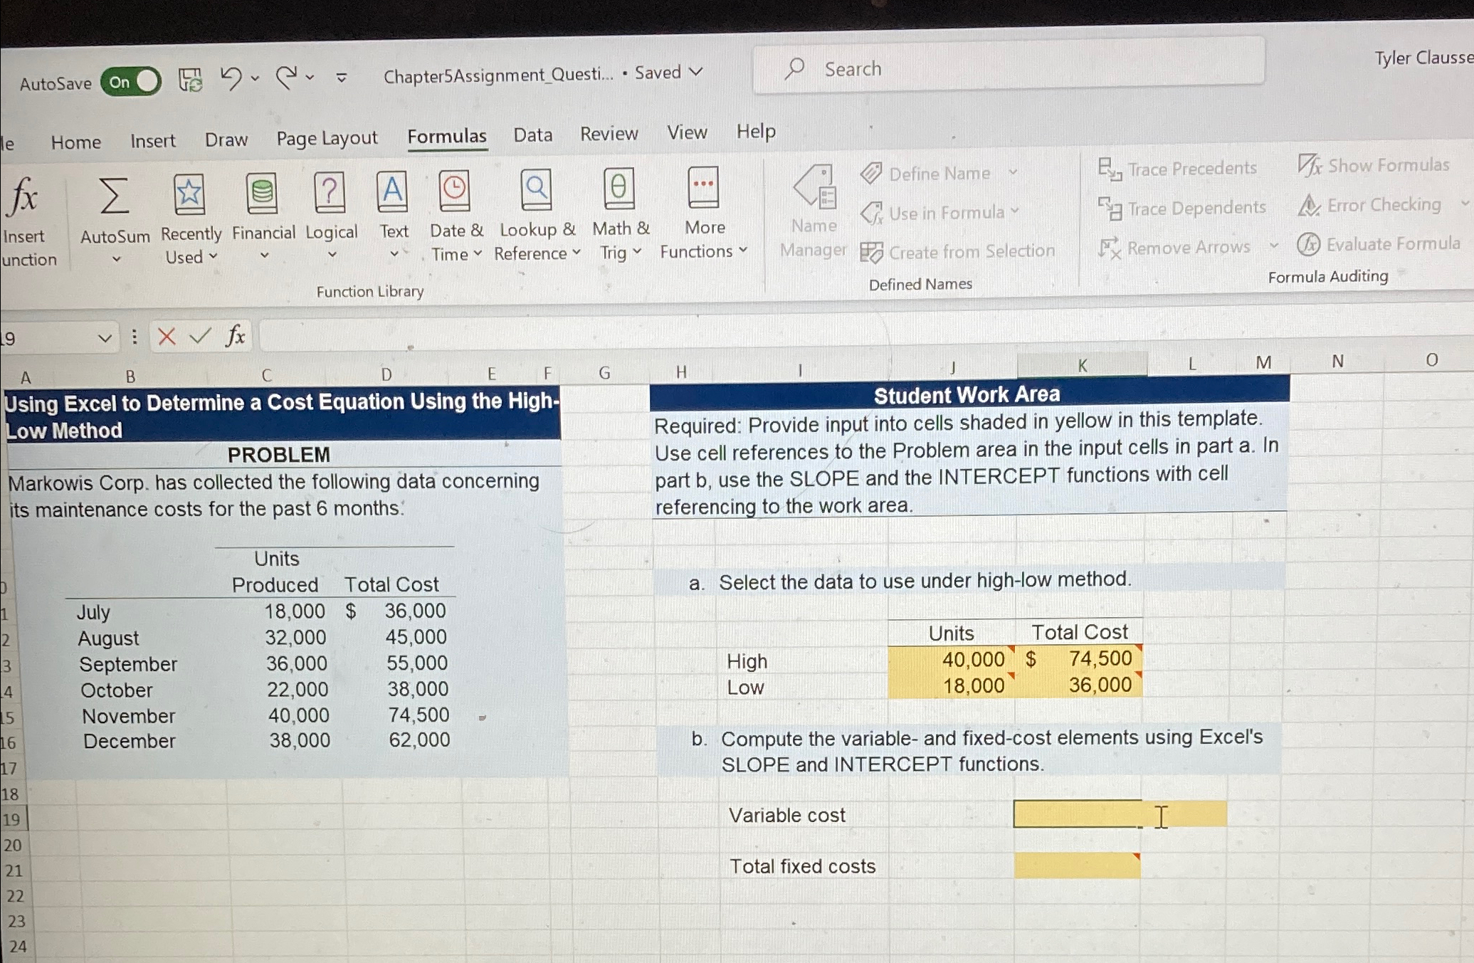Screen dimensions: 1474x963
Task: Open the Review tab
Action: [609, 133]
